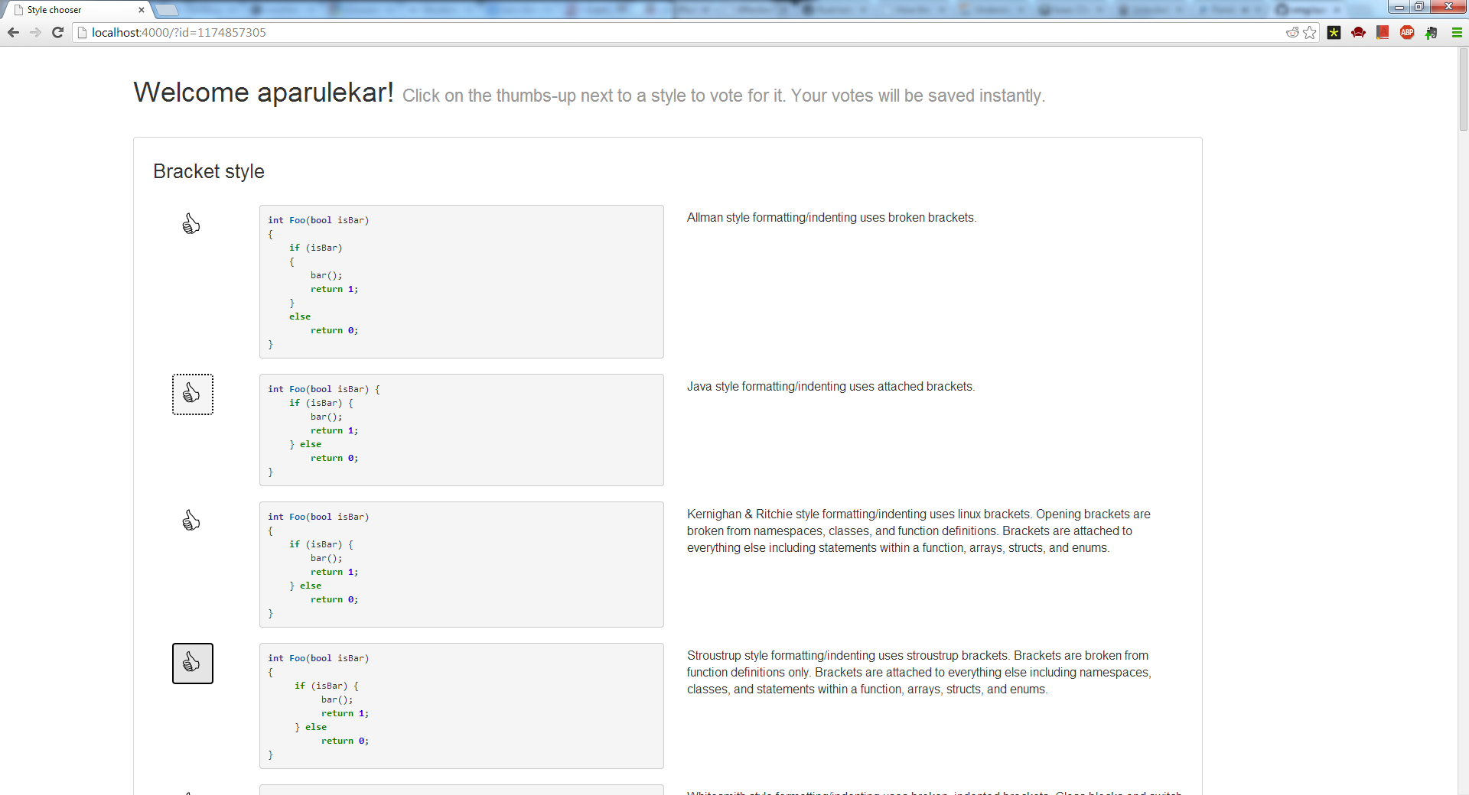Image resolution: width=1469 pixels, height=795 pixels.
Task: Open the red armchair extension
Action: point(1358,32)
